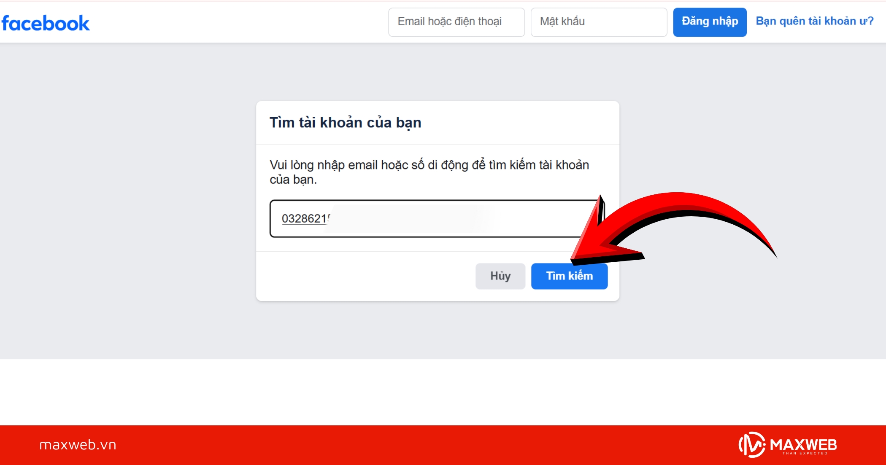Click the THAN EXPECTED tagline under MAXWEB
This screenshot has height=465, width=886.
[805, 453]
